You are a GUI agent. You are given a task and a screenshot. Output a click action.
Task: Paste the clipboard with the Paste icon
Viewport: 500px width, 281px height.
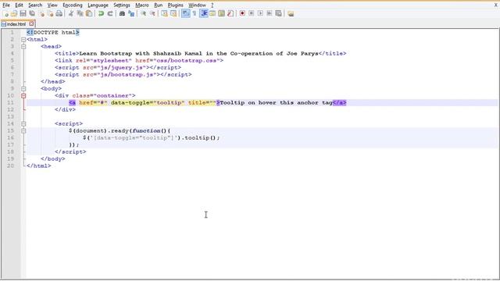[x=89, y=14]
